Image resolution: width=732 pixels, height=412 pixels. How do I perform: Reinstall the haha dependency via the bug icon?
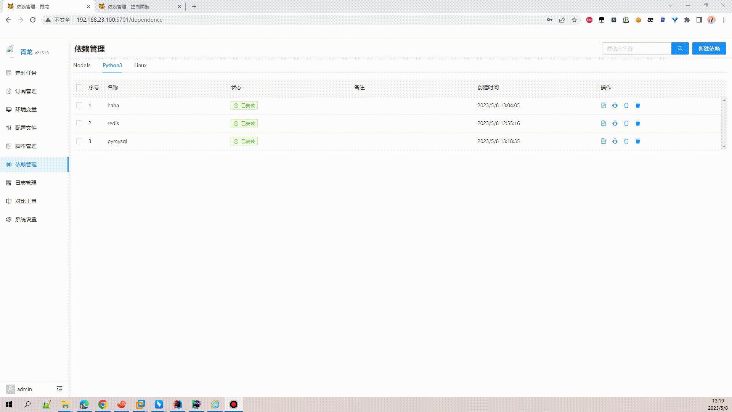[615, 105]
